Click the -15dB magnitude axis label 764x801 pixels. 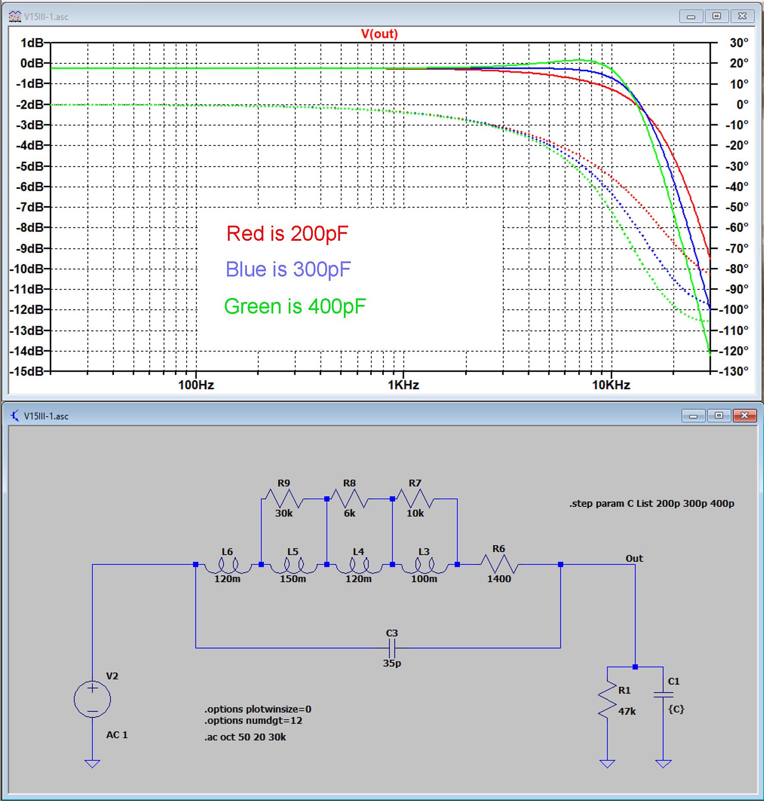click(27, 371)
